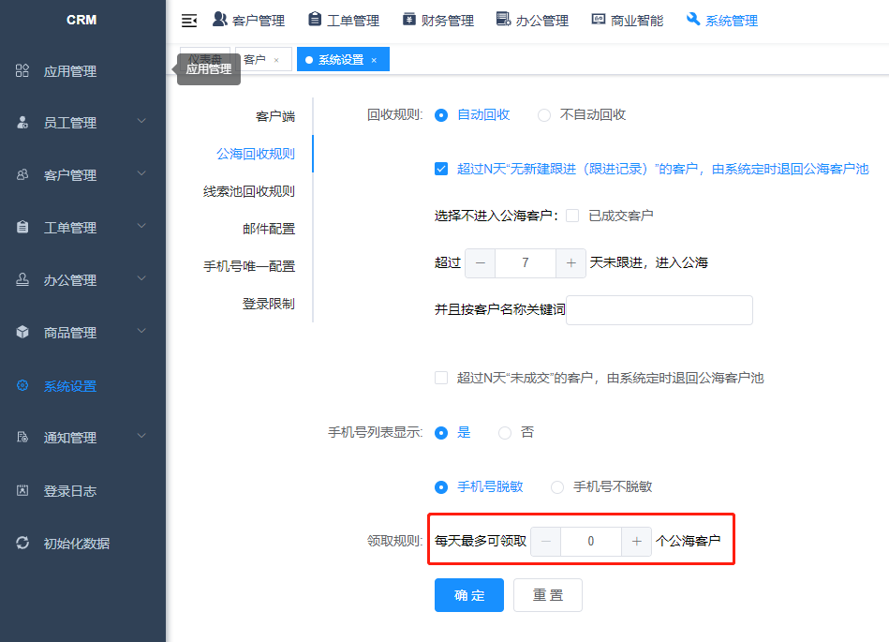Screen dimensions: 889x642
Task: Expand the 商品管理 sidebar arrow
Action: tap(141, 332)
